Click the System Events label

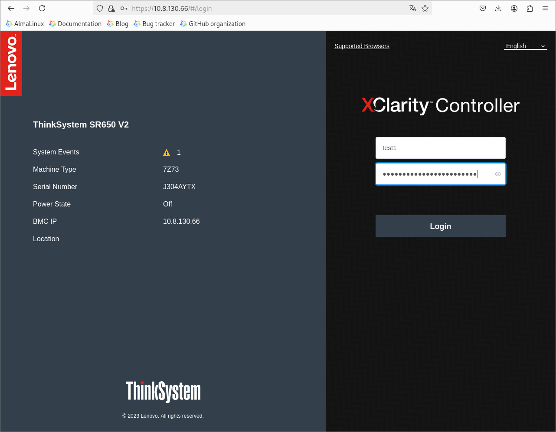click(56, 152)
